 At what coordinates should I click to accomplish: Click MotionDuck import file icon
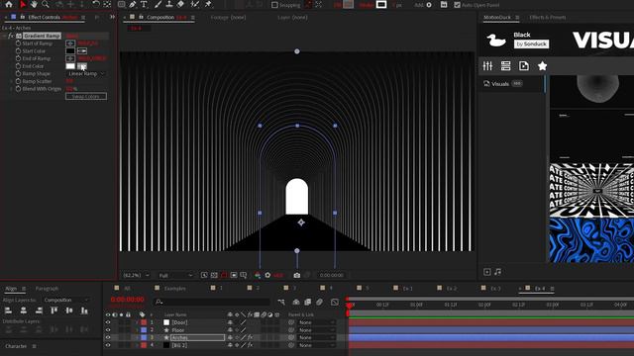[x=524, y=66]
